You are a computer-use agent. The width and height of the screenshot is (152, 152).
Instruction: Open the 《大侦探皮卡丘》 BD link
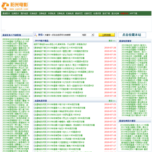[x=66, y=68]
